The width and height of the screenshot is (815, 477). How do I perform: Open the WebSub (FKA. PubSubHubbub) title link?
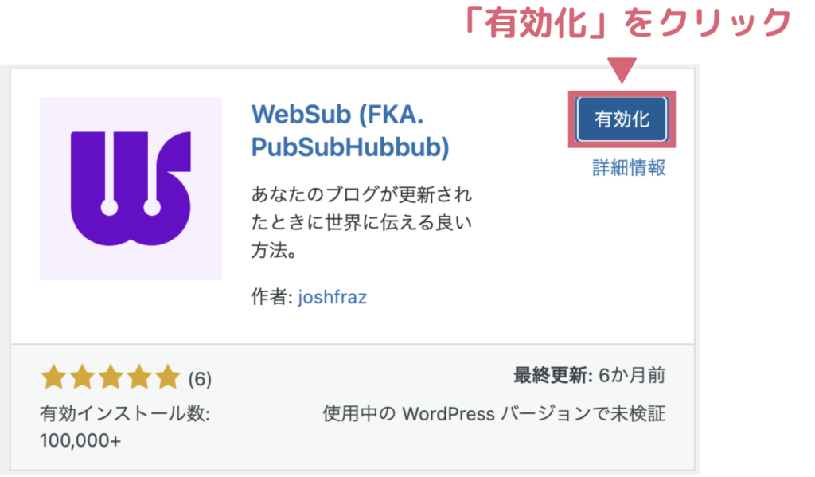pyautogui.click(x=350, y=131)
